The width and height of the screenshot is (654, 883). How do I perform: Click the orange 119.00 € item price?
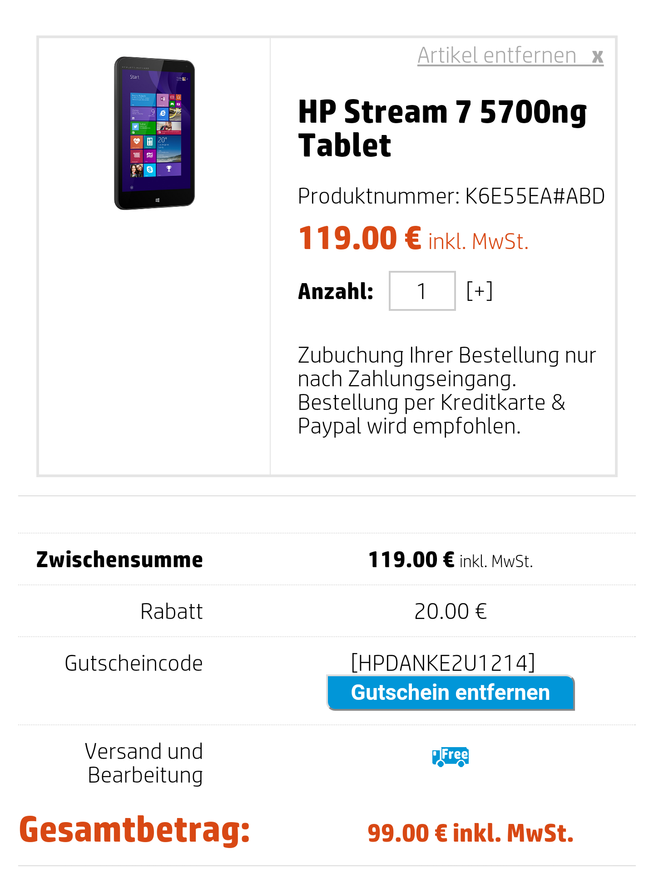pos(360,238)
